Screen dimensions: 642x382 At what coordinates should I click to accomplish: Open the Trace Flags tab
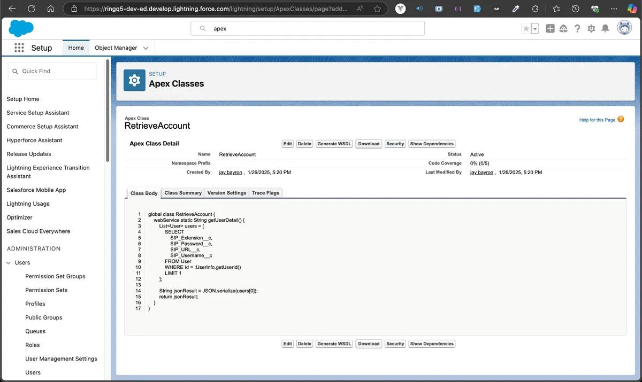coord(265,193)
